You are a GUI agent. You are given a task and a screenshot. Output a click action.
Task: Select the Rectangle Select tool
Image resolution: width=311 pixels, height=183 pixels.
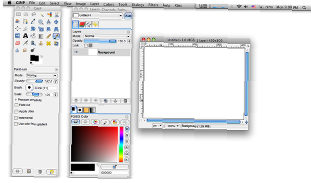point(18,14)
